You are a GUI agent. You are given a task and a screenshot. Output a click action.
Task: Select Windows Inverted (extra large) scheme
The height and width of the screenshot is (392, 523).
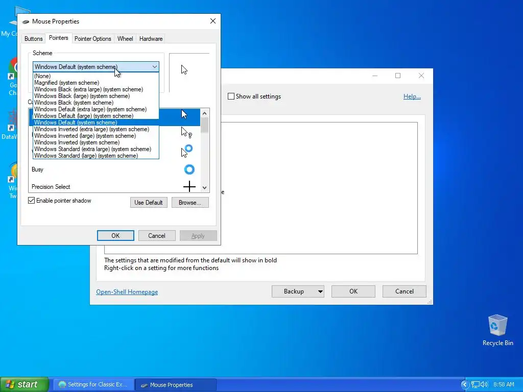point(96,129)
